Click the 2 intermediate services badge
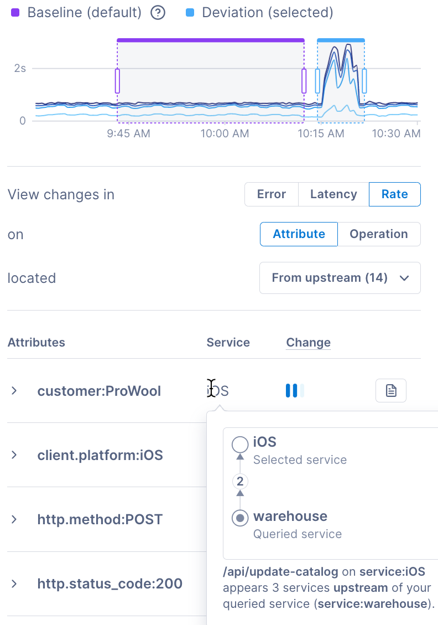Image resolution: width=438 pixels, height=625 pixels. pyautogui.click(x=240, y=482)
